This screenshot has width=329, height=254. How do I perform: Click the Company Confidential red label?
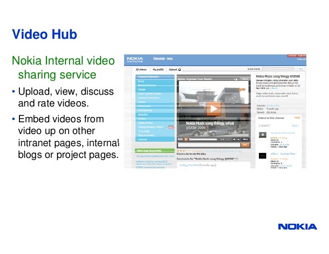(x=296, y=56)
